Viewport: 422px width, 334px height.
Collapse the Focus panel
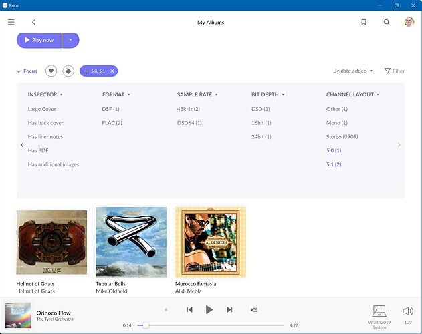click(27, 71)
